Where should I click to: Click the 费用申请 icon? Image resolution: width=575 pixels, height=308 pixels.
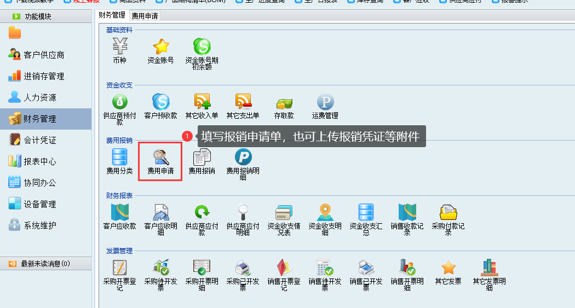[x=160, y=158]
